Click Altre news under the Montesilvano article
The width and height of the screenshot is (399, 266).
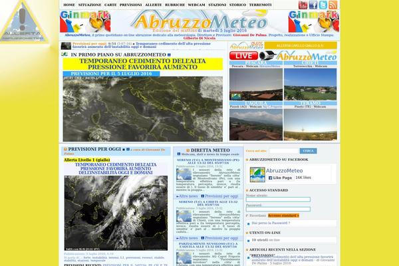(x=187, y=196)
